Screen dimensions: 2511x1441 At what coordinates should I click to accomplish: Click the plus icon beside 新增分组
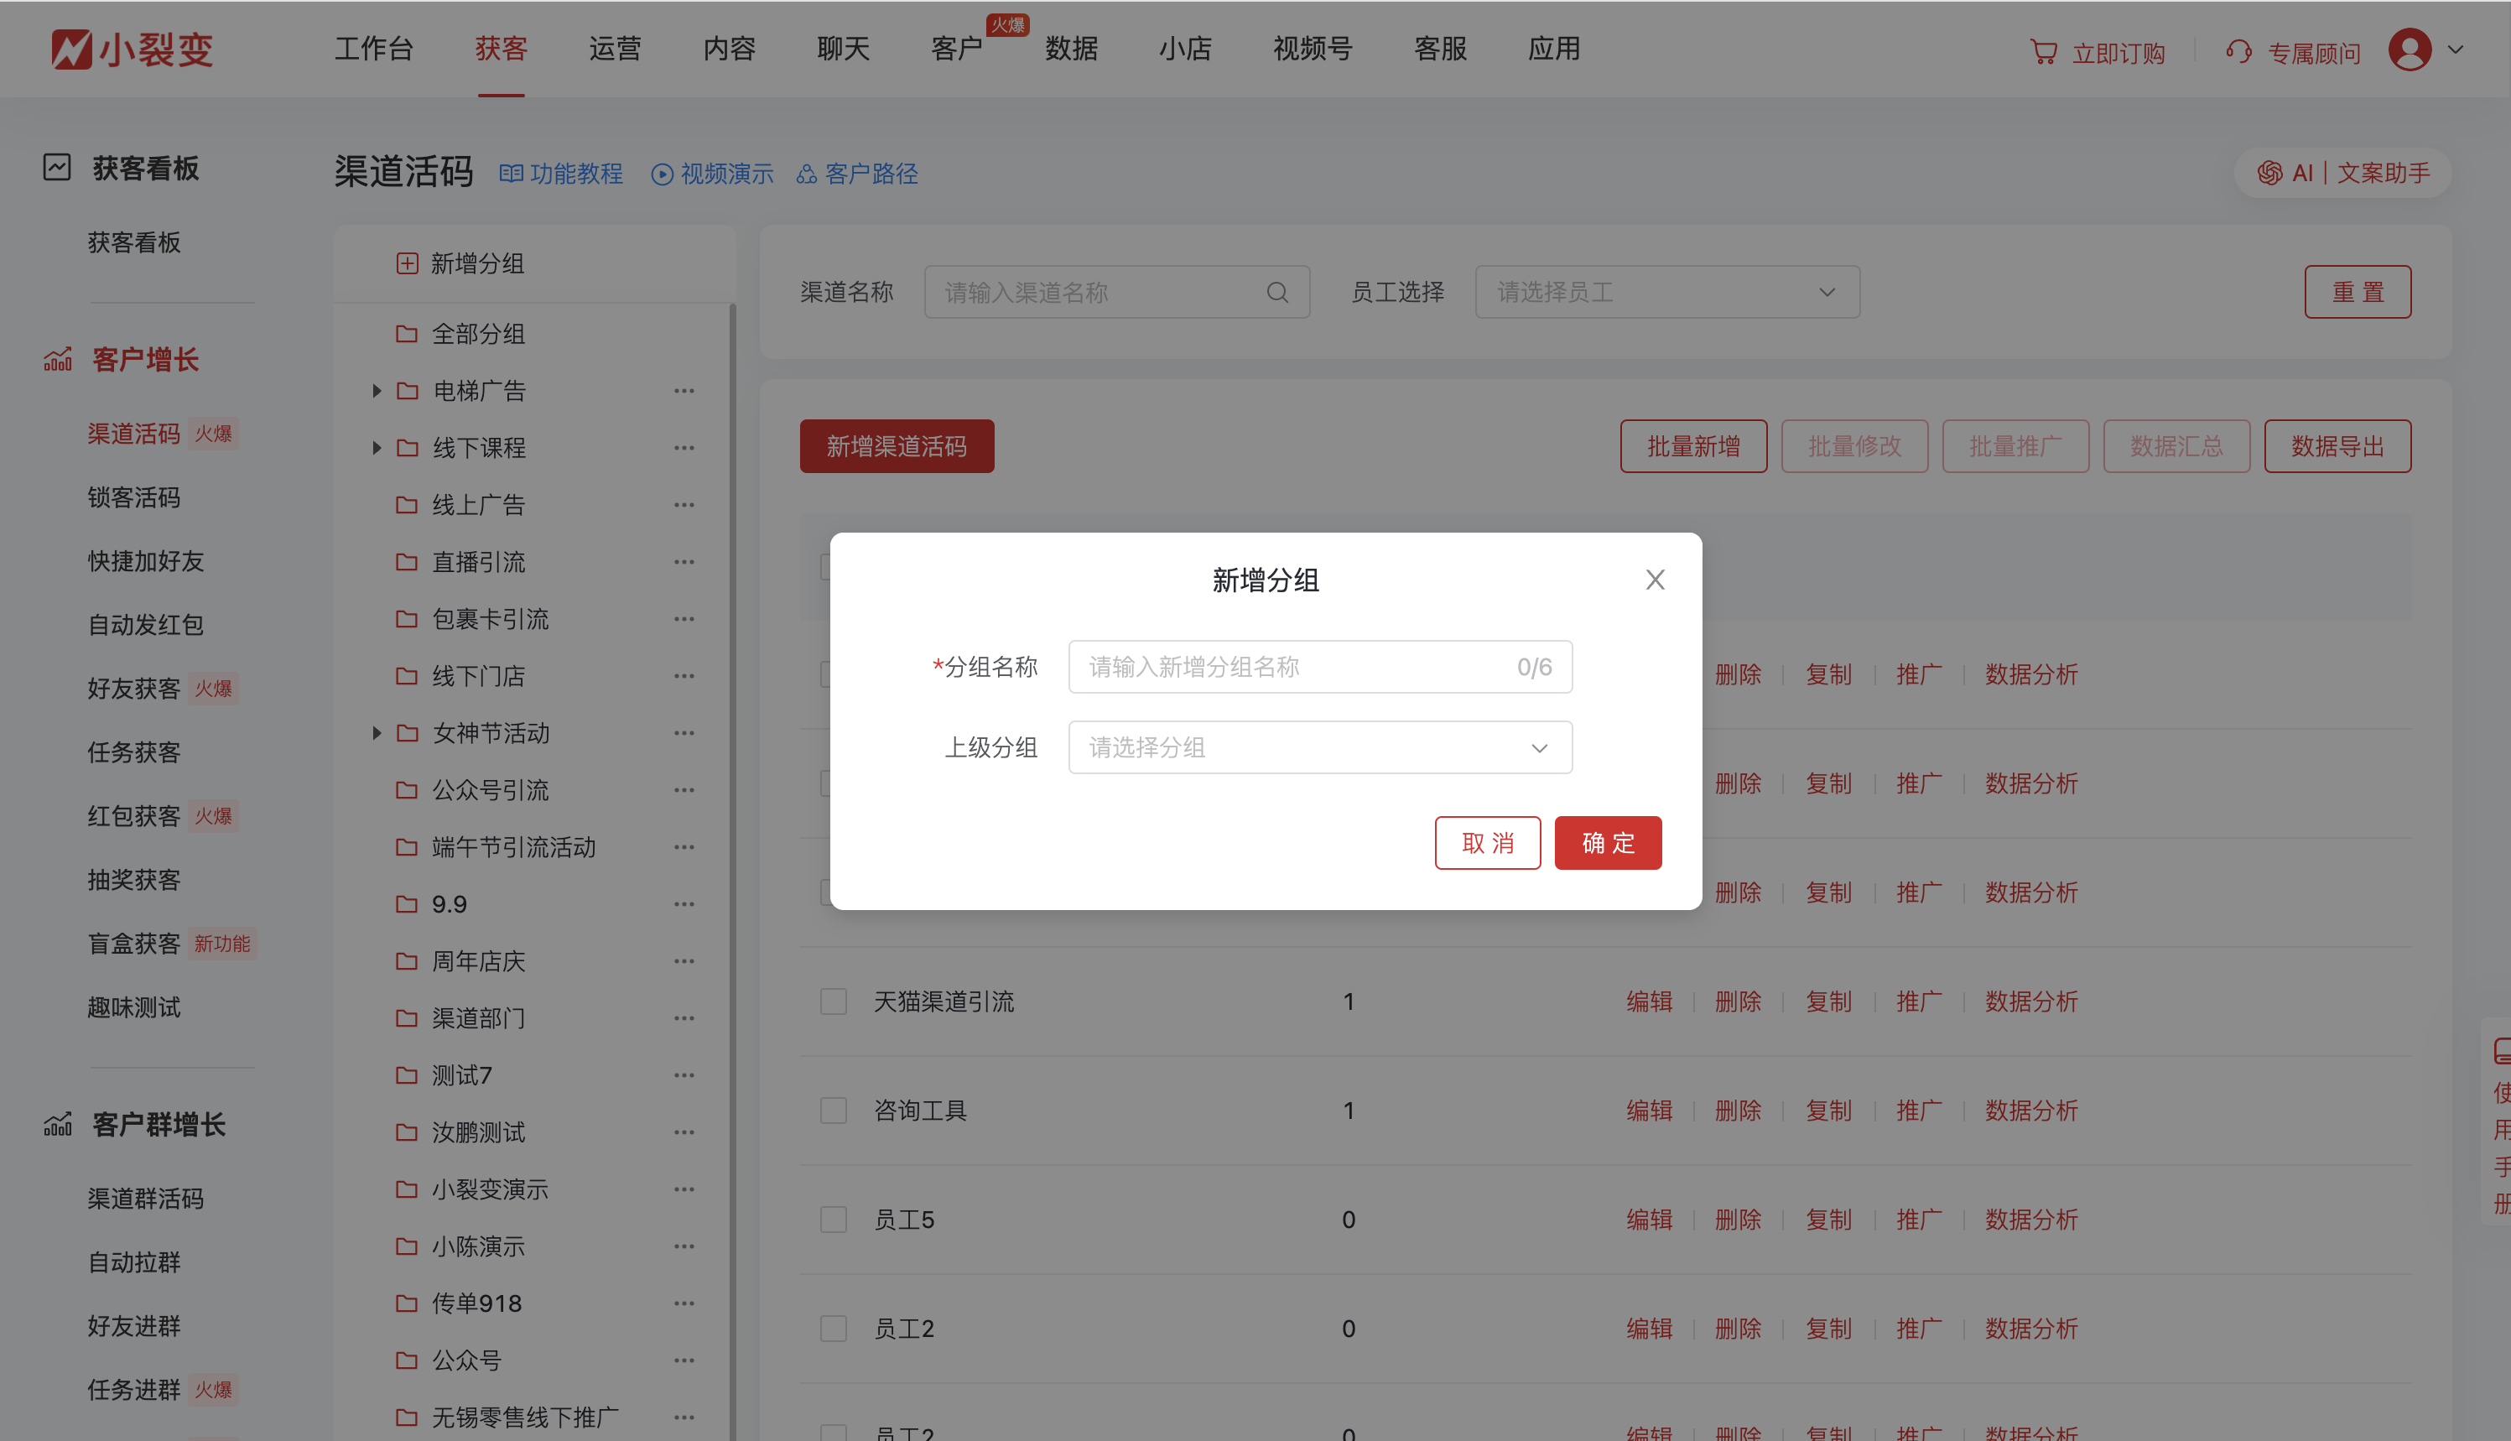(407, 263)
